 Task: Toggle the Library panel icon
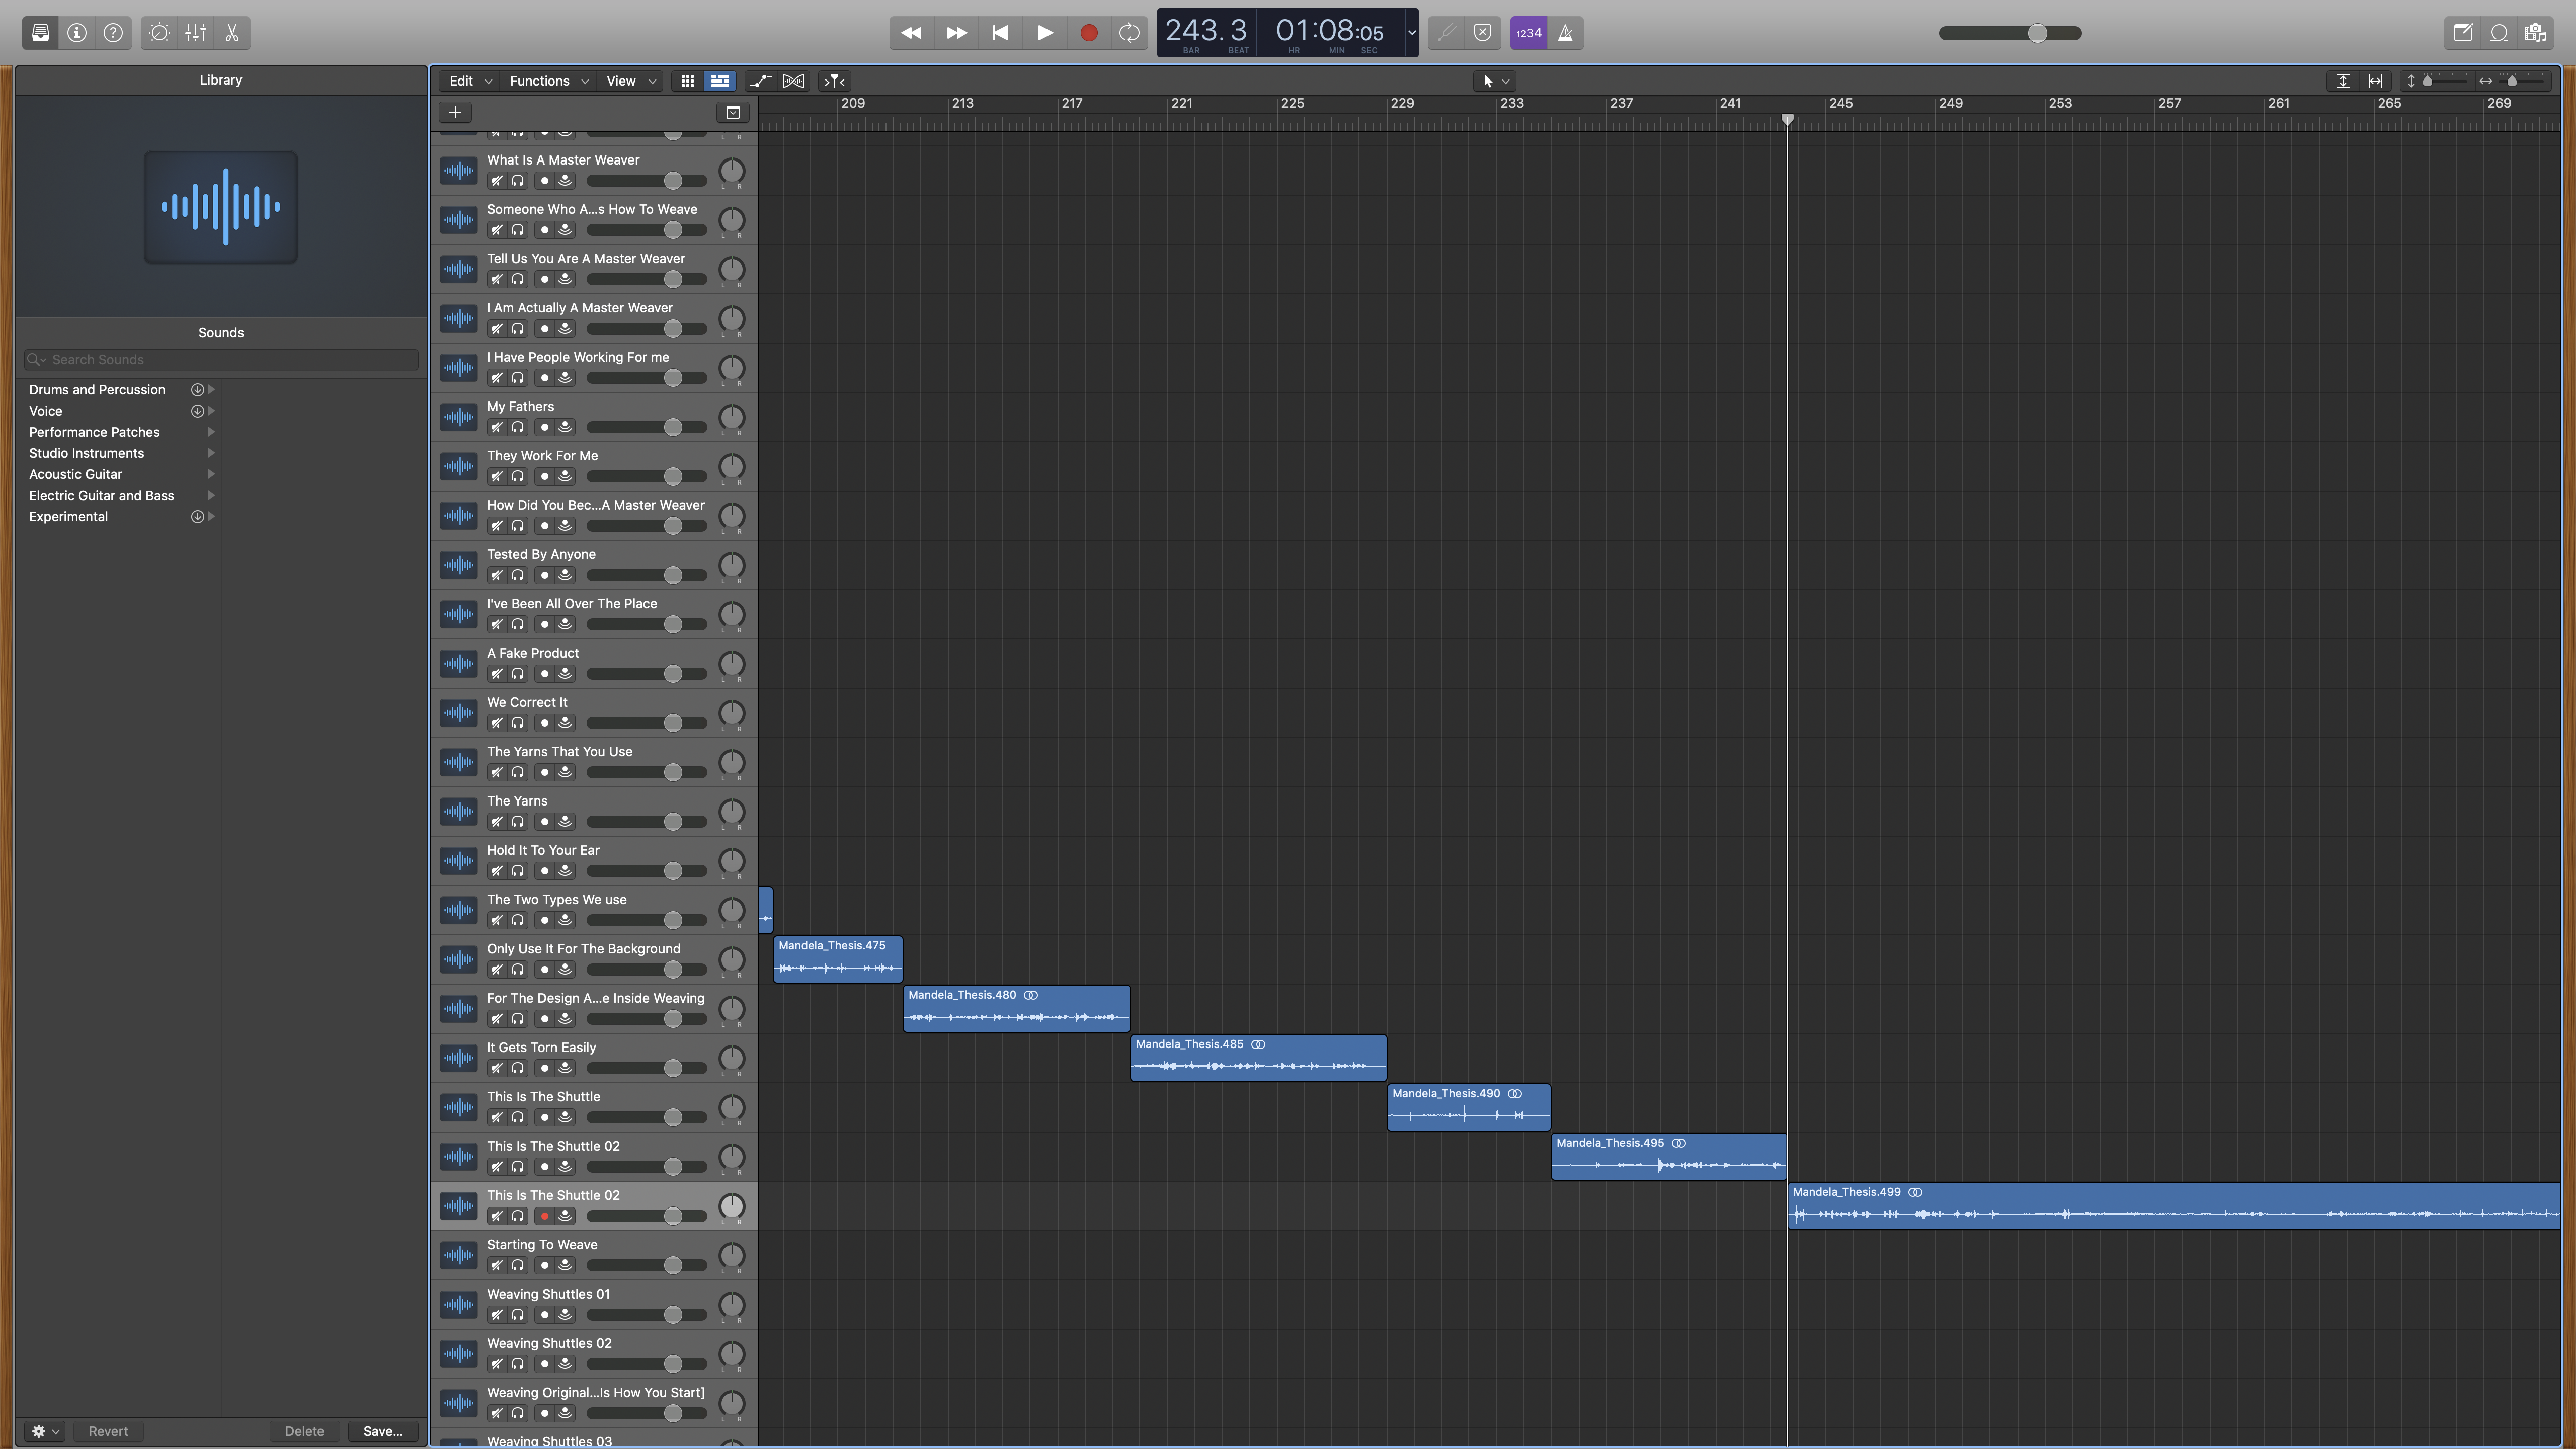pos(40,33)
